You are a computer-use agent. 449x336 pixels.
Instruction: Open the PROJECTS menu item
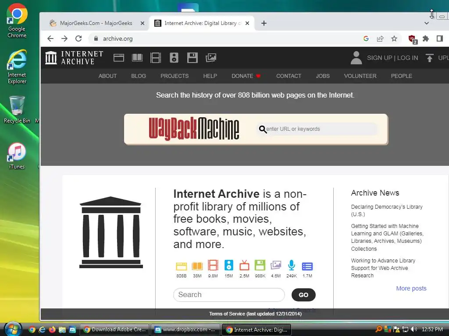click(175, 76)
